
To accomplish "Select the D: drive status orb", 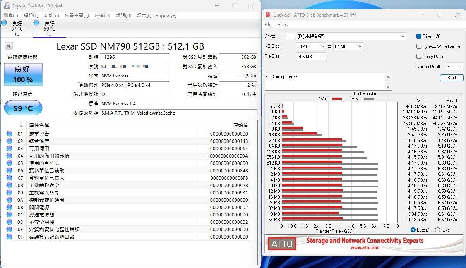I will [x=36, y=23].
